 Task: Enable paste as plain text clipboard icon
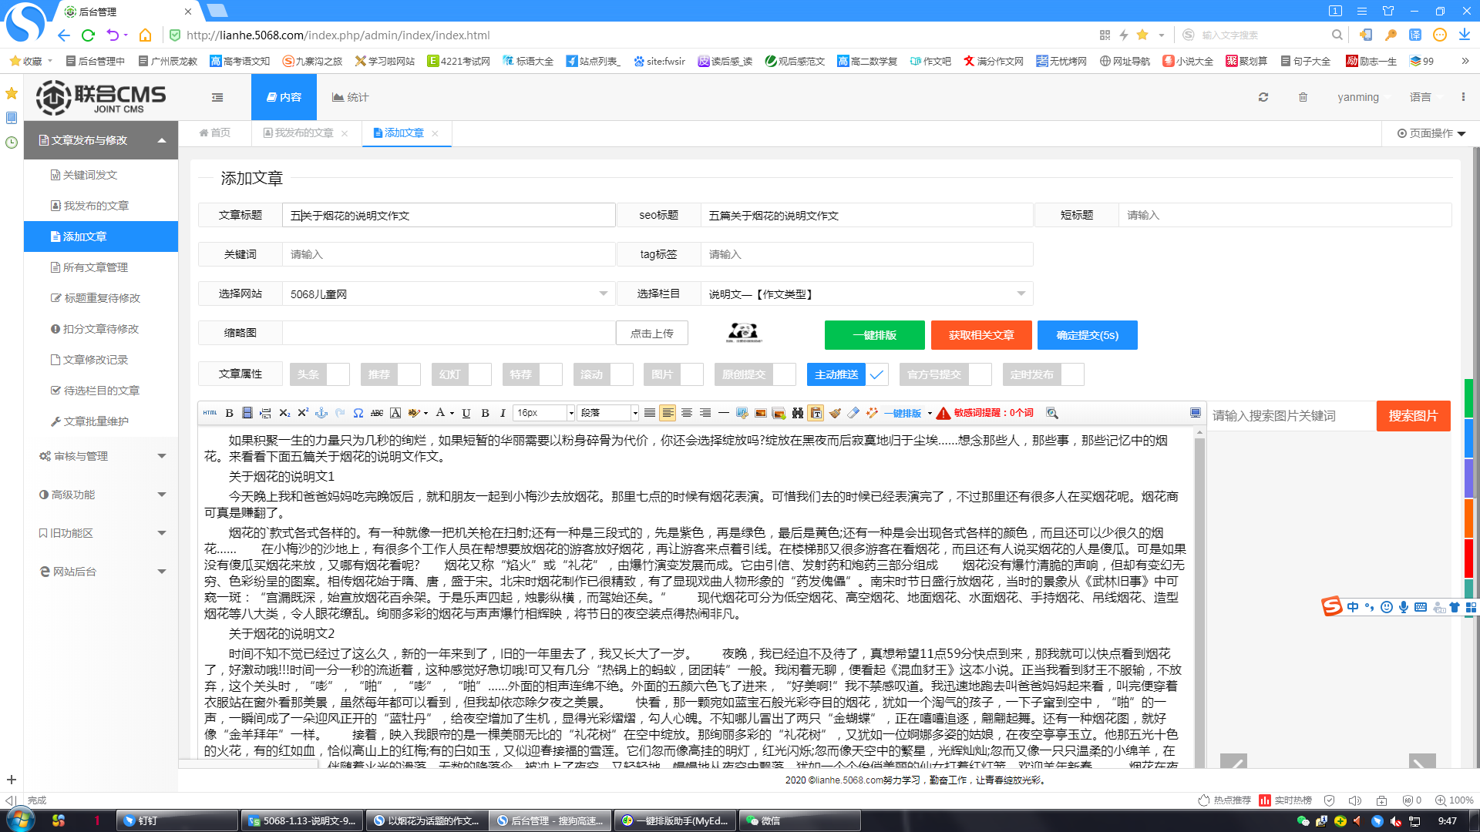(816, 413)
